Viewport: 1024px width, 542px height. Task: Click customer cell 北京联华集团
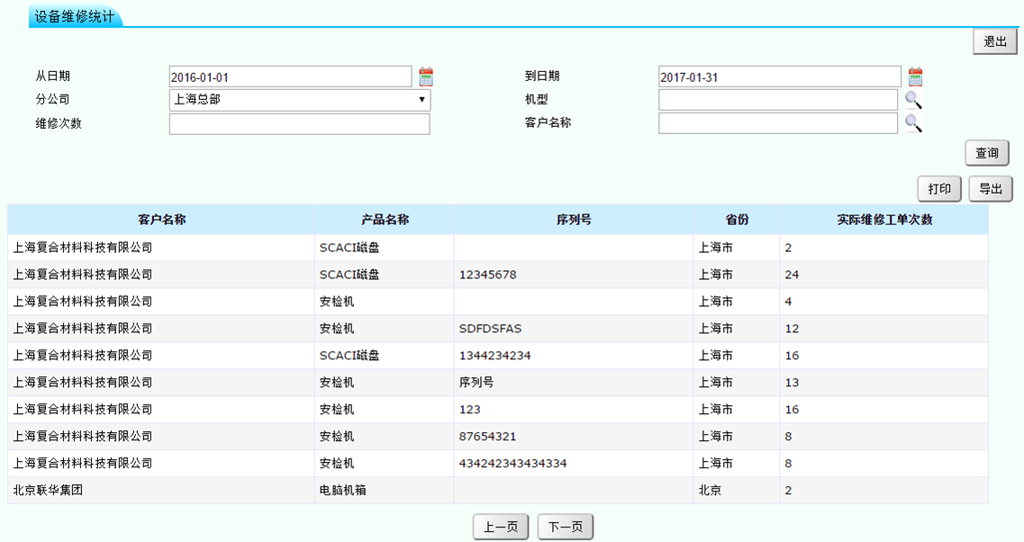pos(161,491)
